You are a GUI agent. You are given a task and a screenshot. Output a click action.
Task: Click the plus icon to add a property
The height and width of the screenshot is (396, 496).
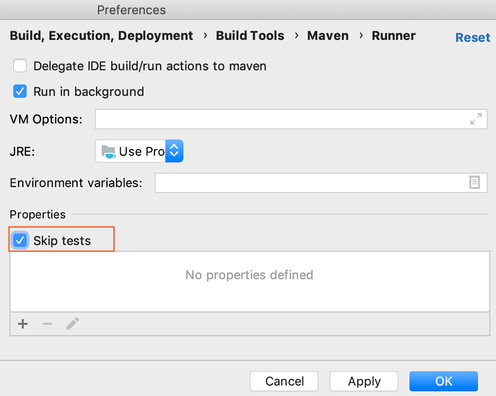point(22,324)
